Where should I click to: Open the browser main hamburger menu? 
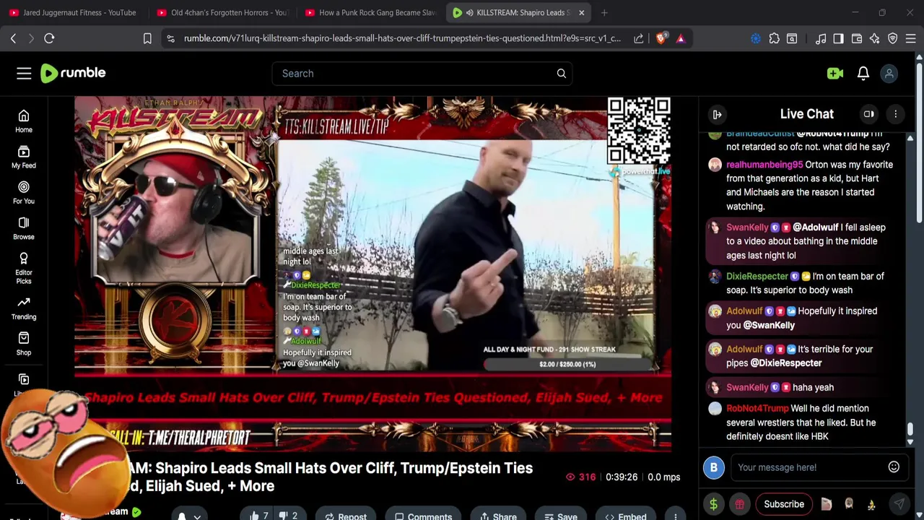point(911,38)
